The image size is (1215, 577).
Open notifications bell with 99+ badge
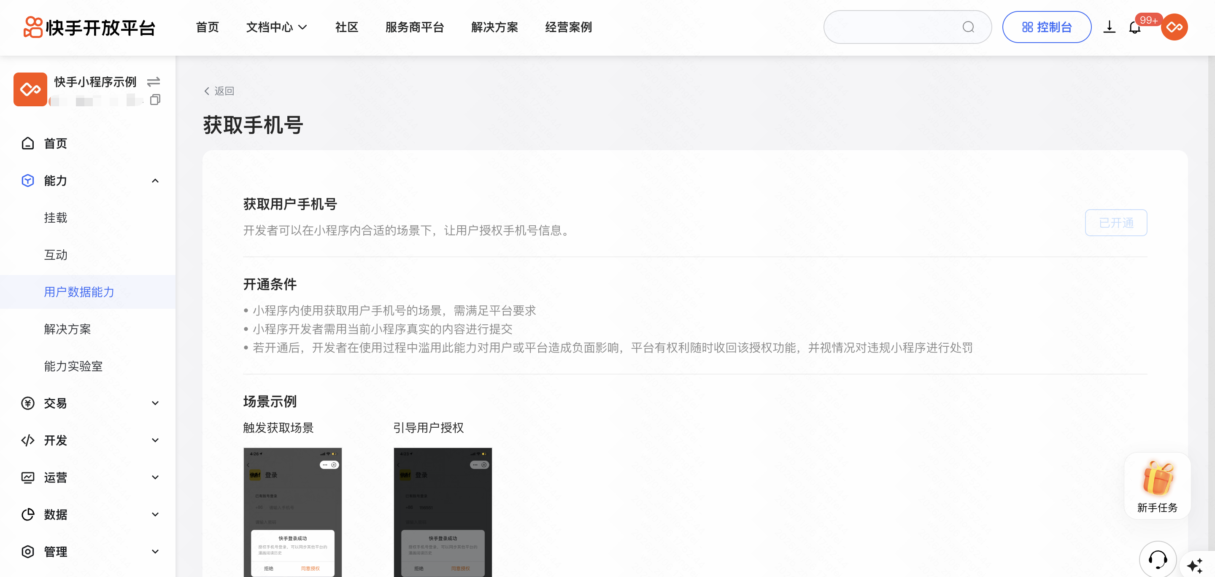pos(1134,28)
